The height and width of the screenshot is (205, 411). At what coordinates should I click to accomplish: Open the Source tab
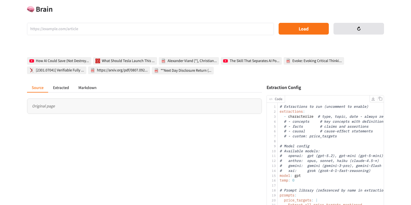pos(38,88)
